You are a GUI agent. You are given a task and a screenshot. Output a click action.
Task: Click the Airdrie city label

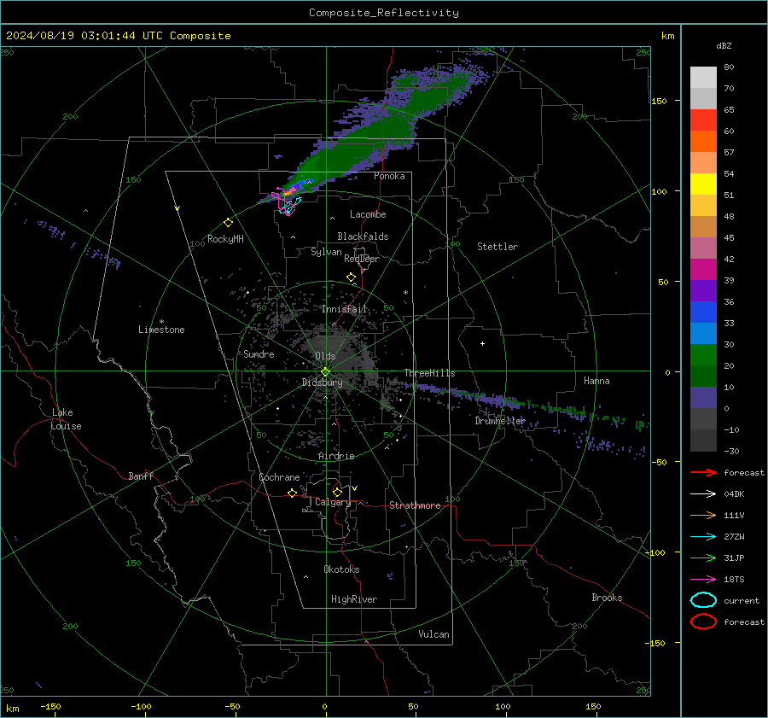click(336, 456)
